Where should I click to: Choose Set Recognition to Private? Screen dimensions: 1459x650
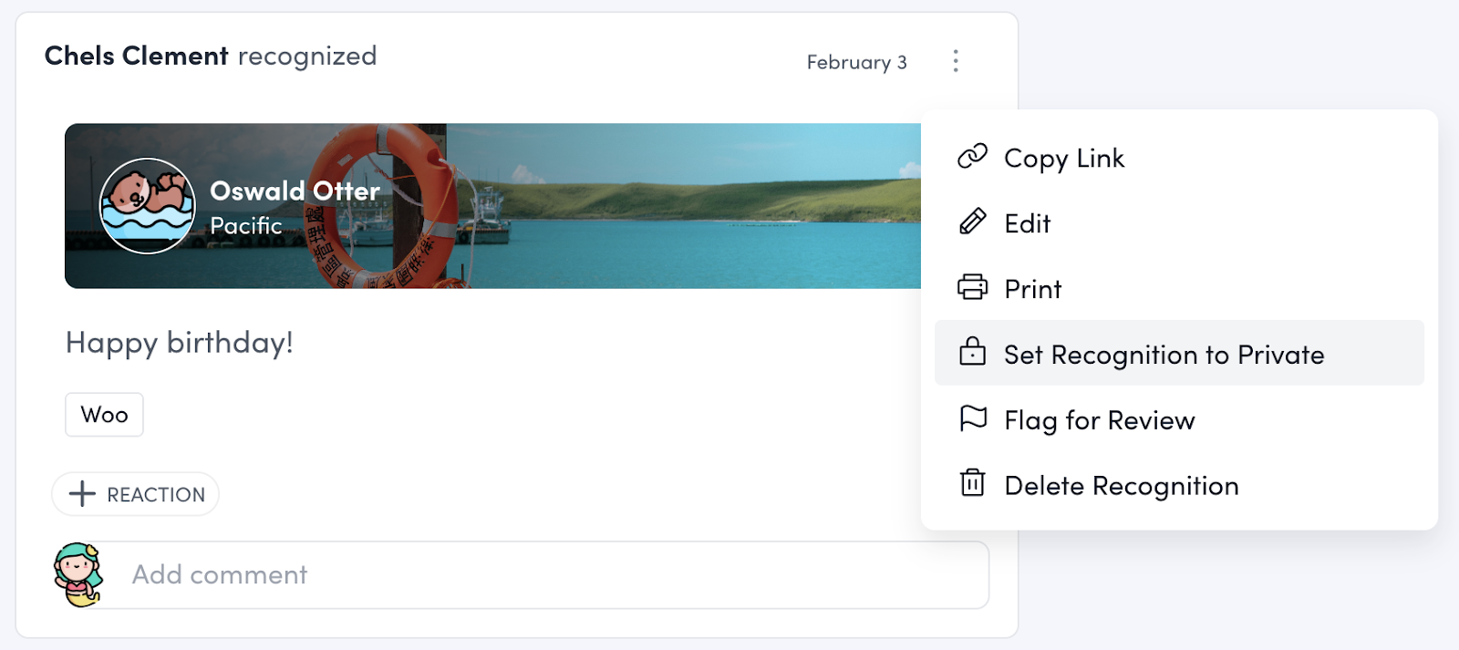1164,355
